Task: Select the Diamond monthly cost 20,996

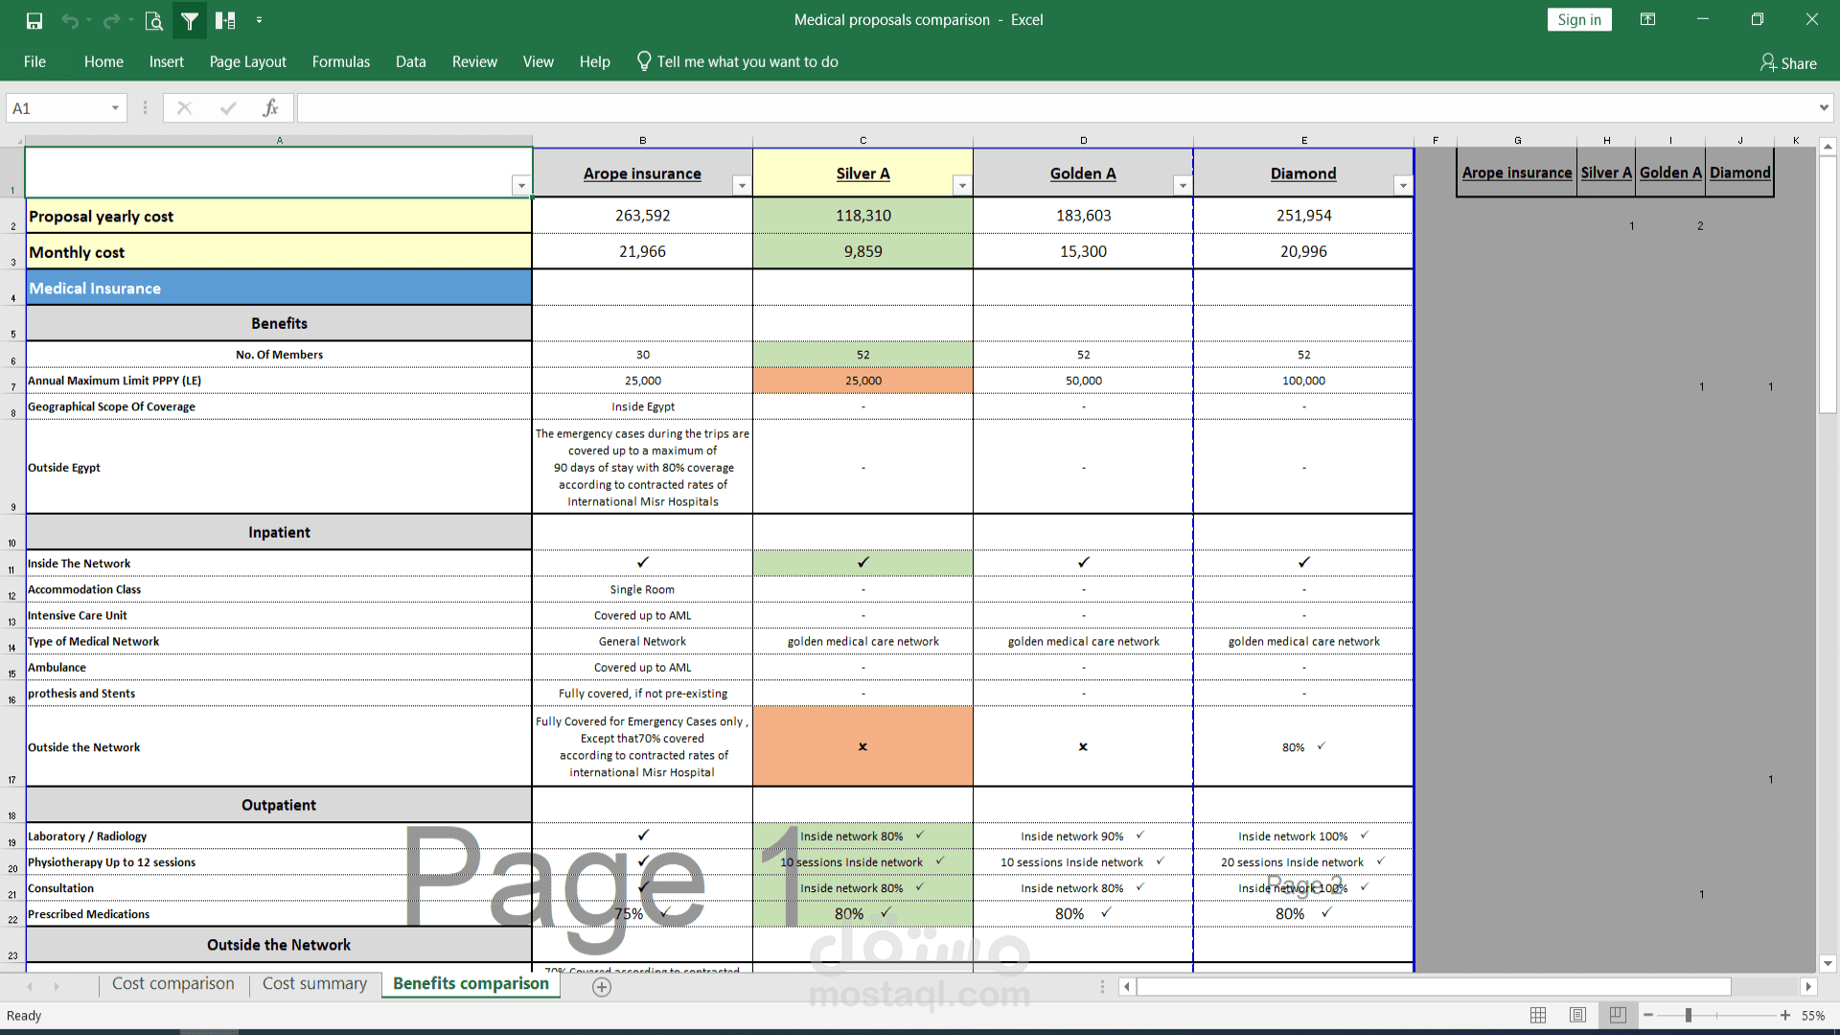Action: click(1303, 251)
